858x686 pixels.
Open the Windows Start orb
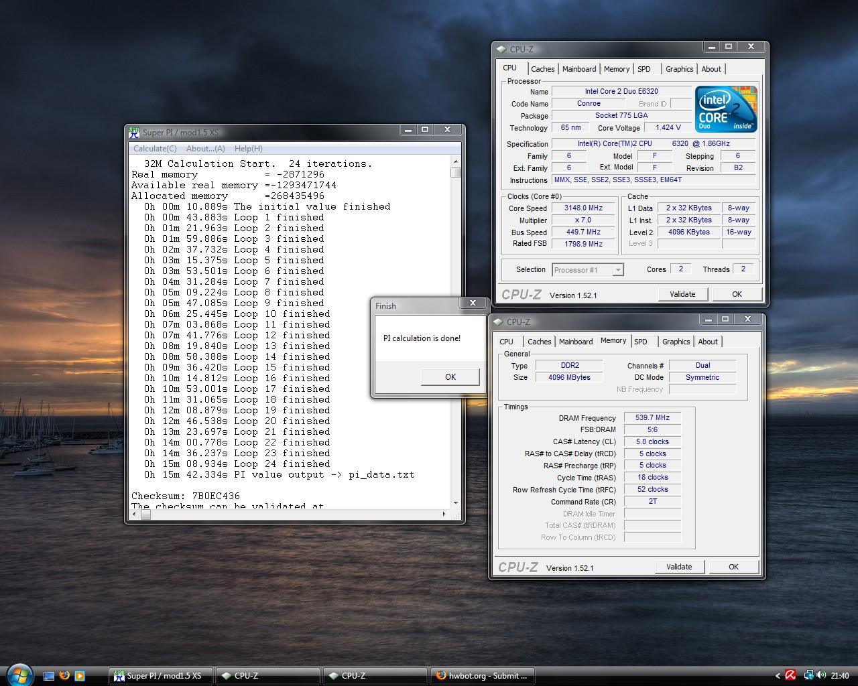click(18, 674)
